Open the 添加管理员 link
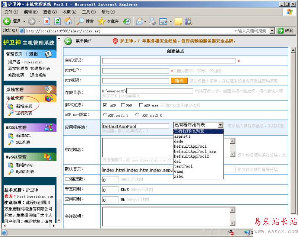The width and height of the screenshot is (298, 237). click(x=18, y=68)
